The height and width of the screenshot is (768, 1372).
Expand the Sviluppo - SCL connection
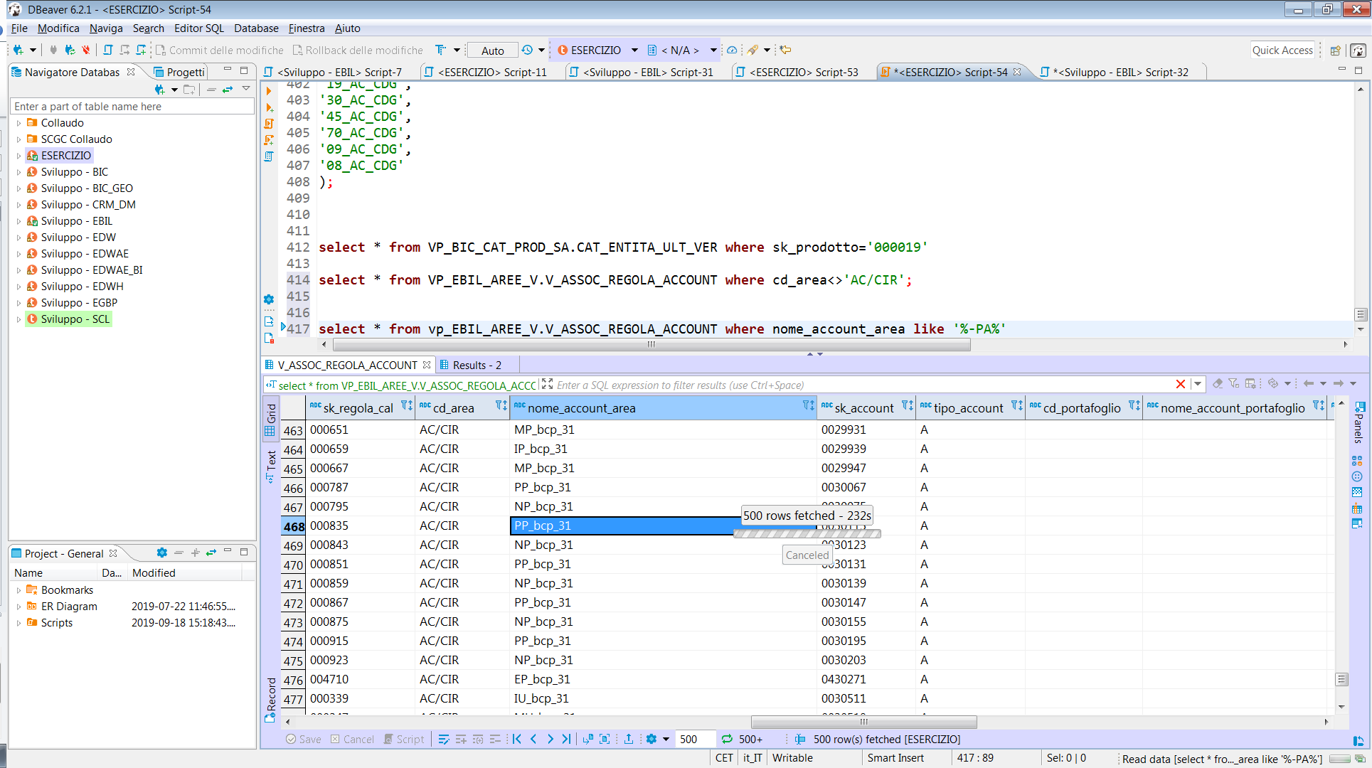pos(18,319)
